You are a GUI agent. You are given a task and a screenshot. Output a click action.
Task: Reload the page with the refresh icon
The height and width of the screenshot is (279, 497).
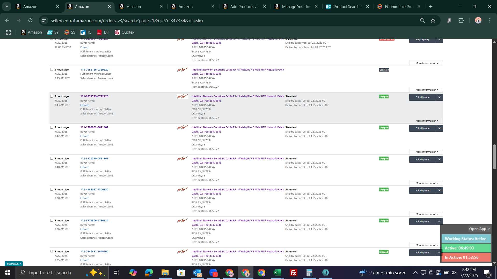click(x=31, y=20)
